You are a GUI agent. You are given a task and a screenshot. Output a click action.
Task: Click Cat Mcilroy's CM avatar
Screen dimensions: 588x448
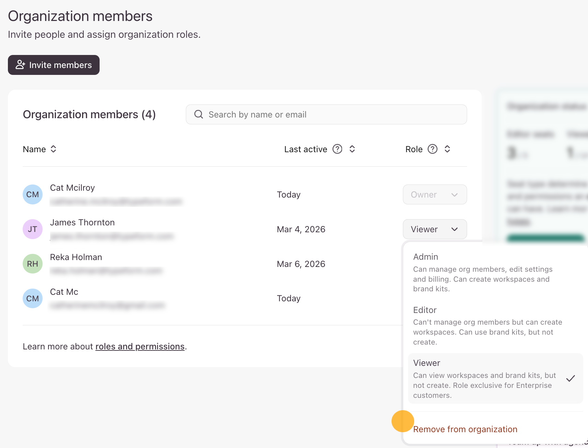(33, 194)
